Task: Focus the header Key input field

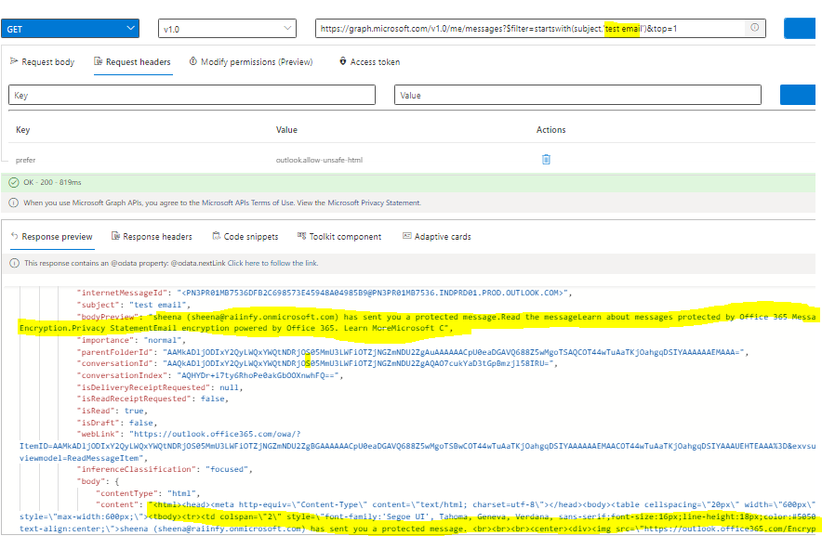Action: 192,96
